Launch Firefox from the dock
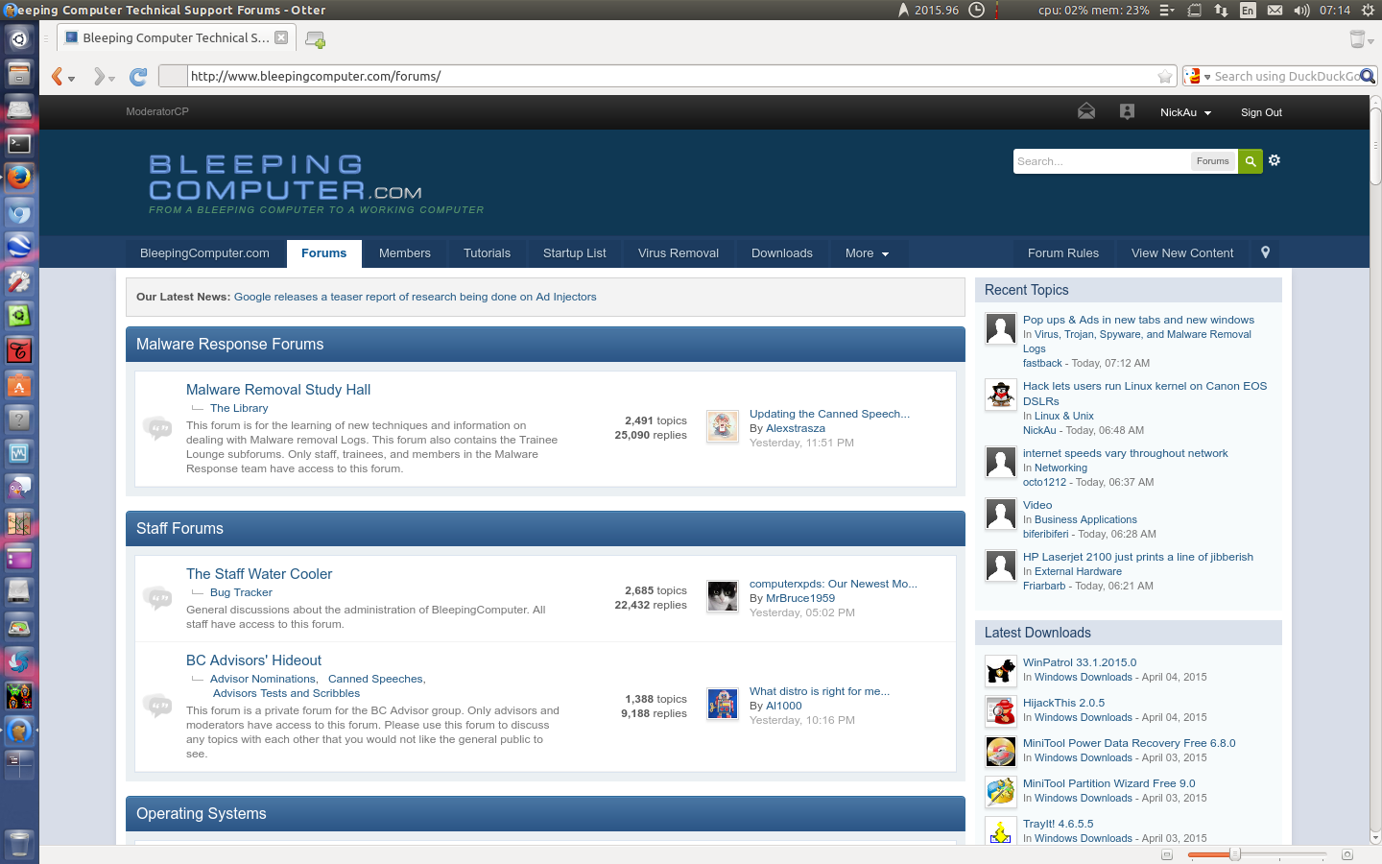Image resolution: width=1382 pixels, height=864 pixels. click(x=19, y=177)
